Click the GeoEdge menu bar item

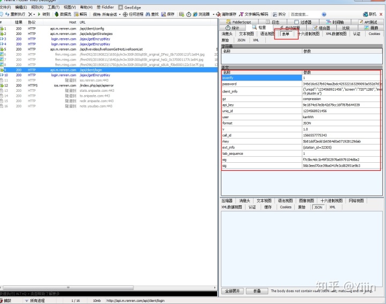130,8
